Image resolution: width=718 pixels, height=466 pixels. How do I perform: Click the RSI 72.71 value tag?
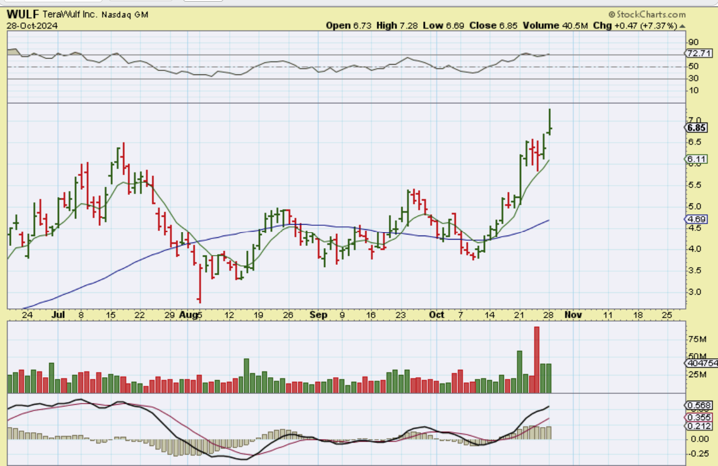click(x=699, y=53)
